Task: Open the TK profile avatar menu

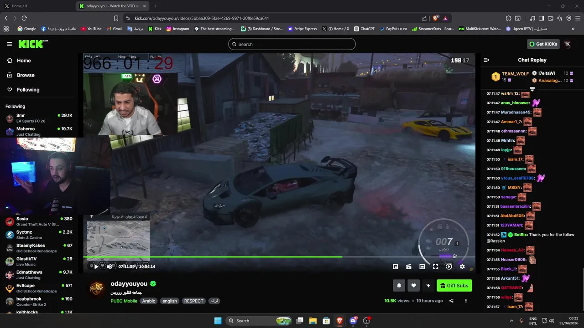Action: (567, 44)
